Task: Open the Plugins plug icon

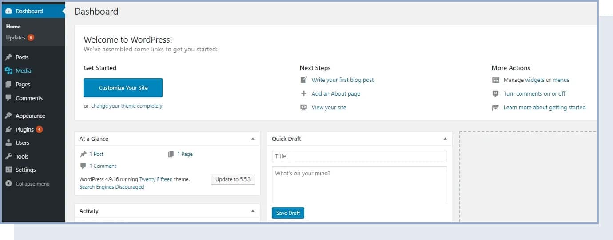Action: [8, 129]
